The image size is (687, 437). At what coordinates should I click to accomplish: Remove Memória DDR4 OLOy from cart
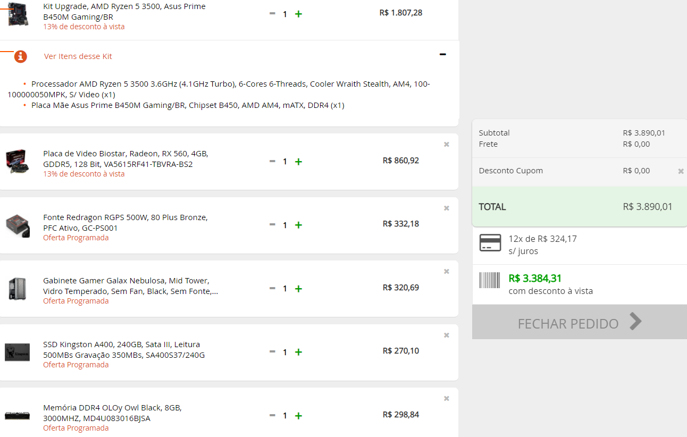coord(447,398)
